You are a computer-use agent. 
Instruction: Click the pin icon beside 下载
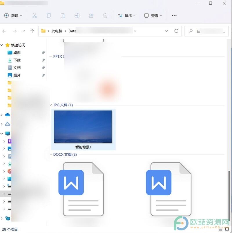pos(43,60)
